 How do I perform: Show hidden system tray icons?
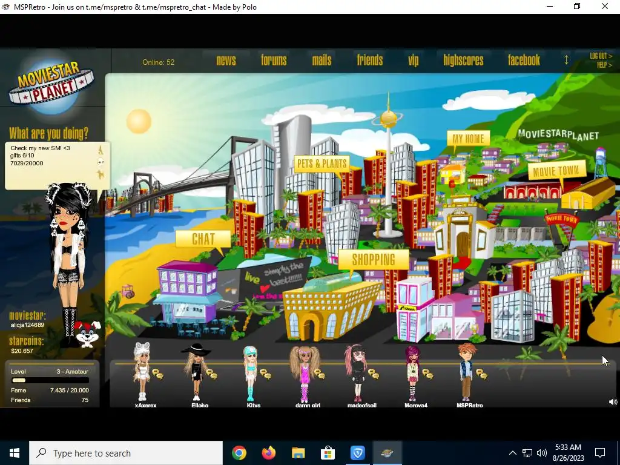tap(512, 453)
